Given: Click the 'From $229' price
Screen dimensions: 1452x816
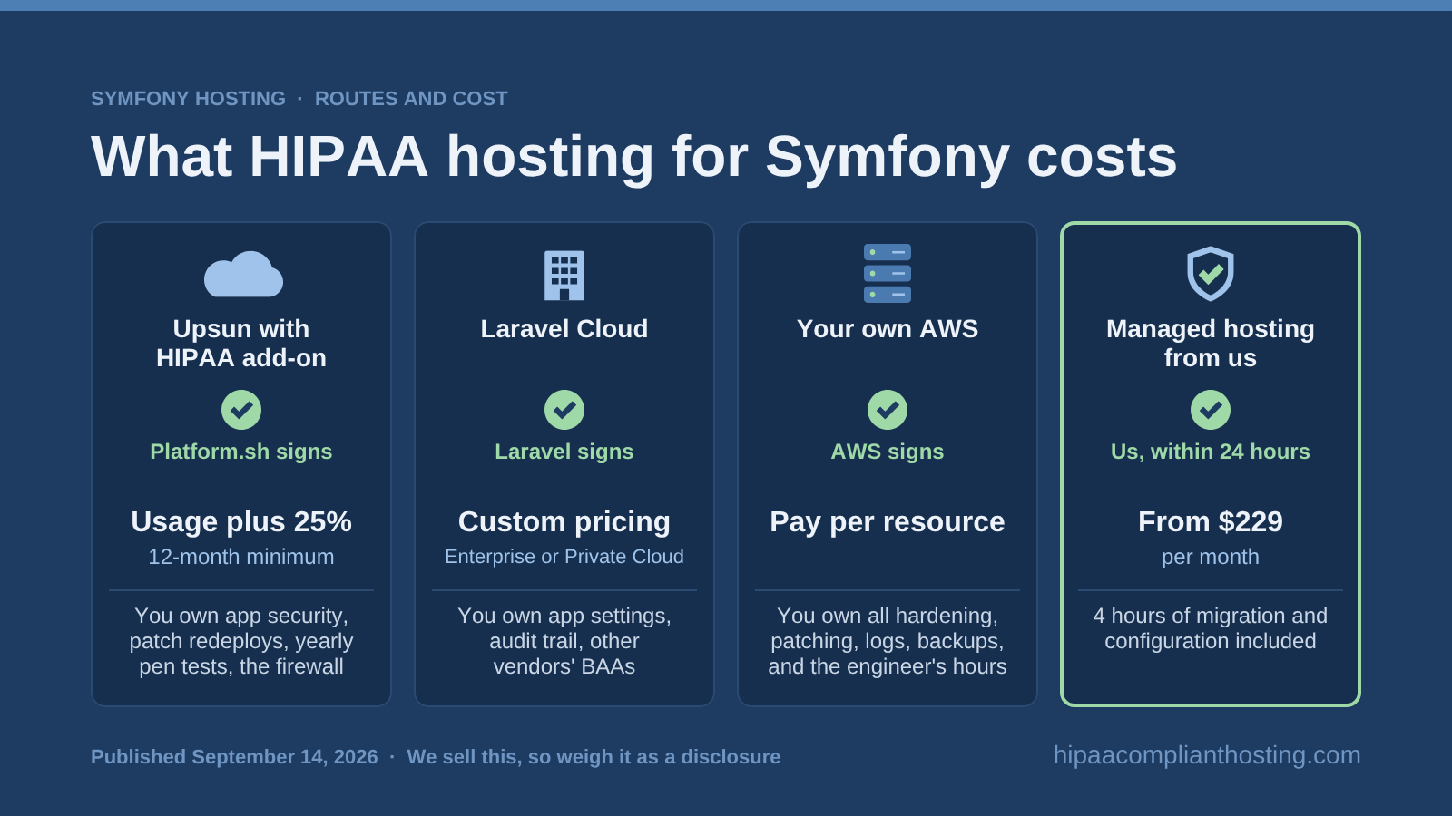Looking at the screenshot, I should pyautogui.click(x=1211, y=521).
